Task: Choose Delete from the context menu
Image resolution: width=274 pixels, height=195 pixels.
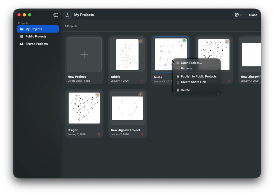Action: (185, 90)
